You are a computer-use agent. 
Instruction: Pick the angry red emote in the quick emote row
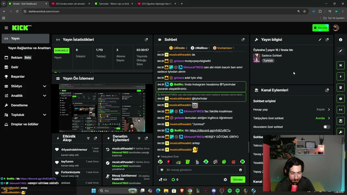233,162
